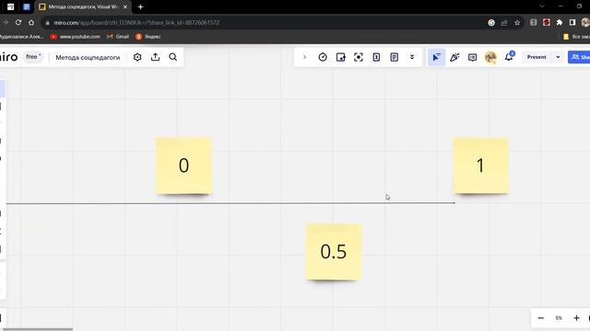This screenshot has height=331, width=590.
Task: Bookmark this page with star icon
Action: (517, 22)
